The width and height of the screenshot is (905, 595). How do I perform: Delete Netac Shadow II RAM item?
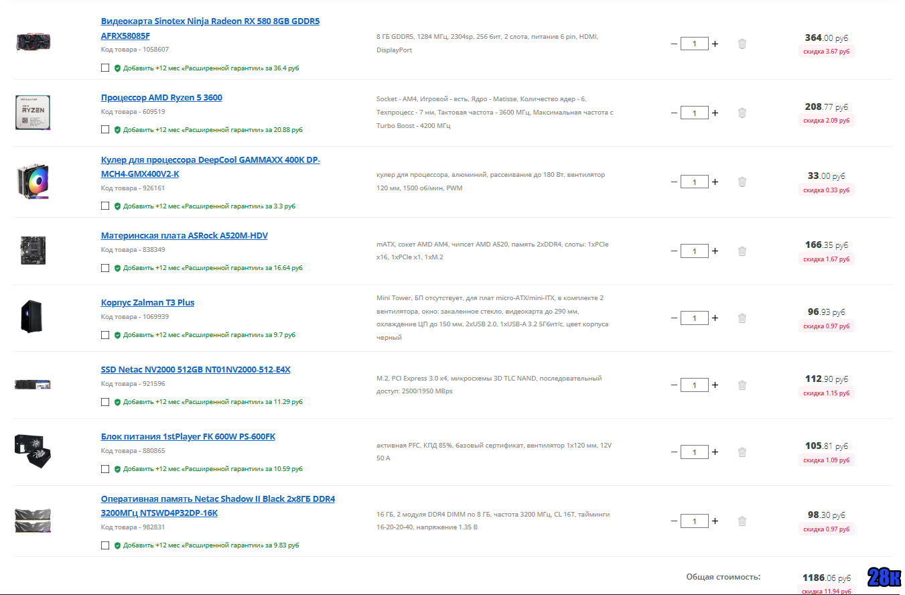point(742,521)
